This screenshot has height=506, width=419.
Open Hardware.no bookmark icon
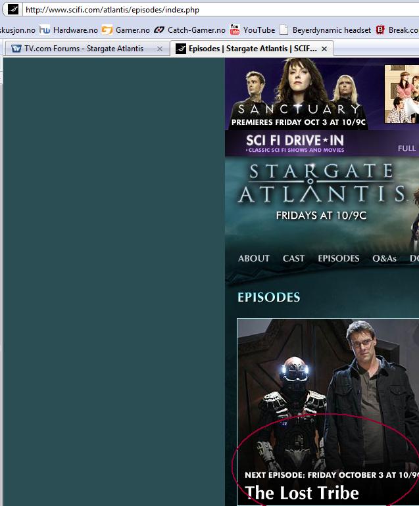(45, 30)
